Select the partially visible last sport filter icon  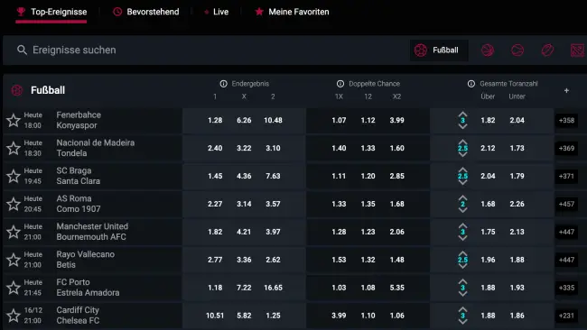[x=578, y=50]
